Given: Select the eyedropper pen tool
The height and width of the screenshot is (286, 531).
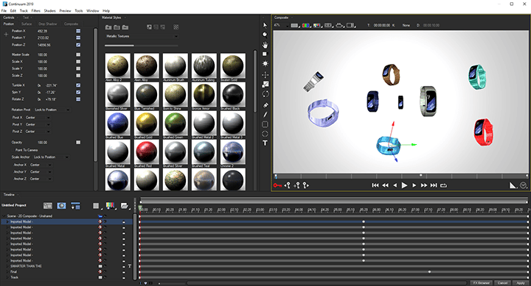Looking at the screenshot, I should [265, 105].
